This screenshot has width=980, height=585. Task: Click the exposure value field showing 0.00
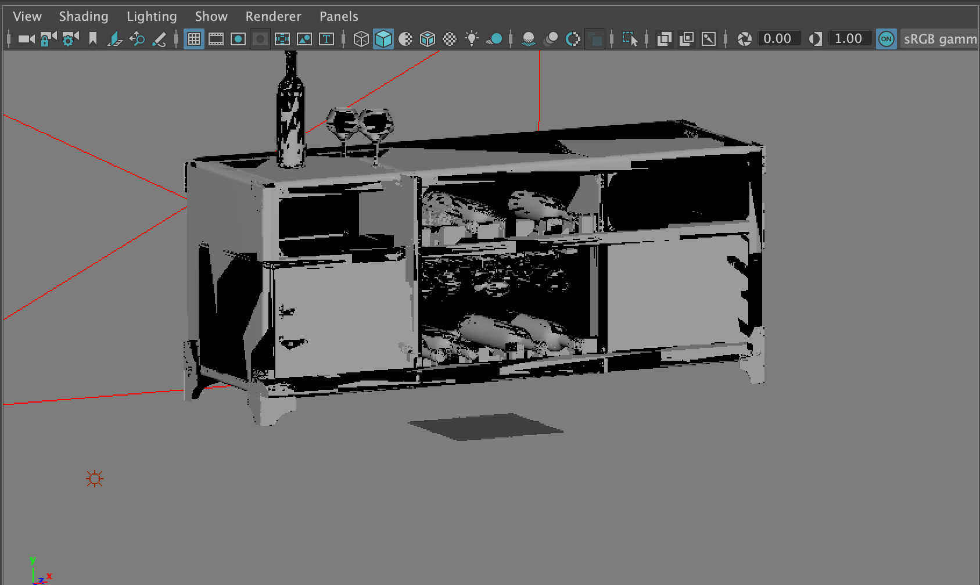[x=778, y=38]
